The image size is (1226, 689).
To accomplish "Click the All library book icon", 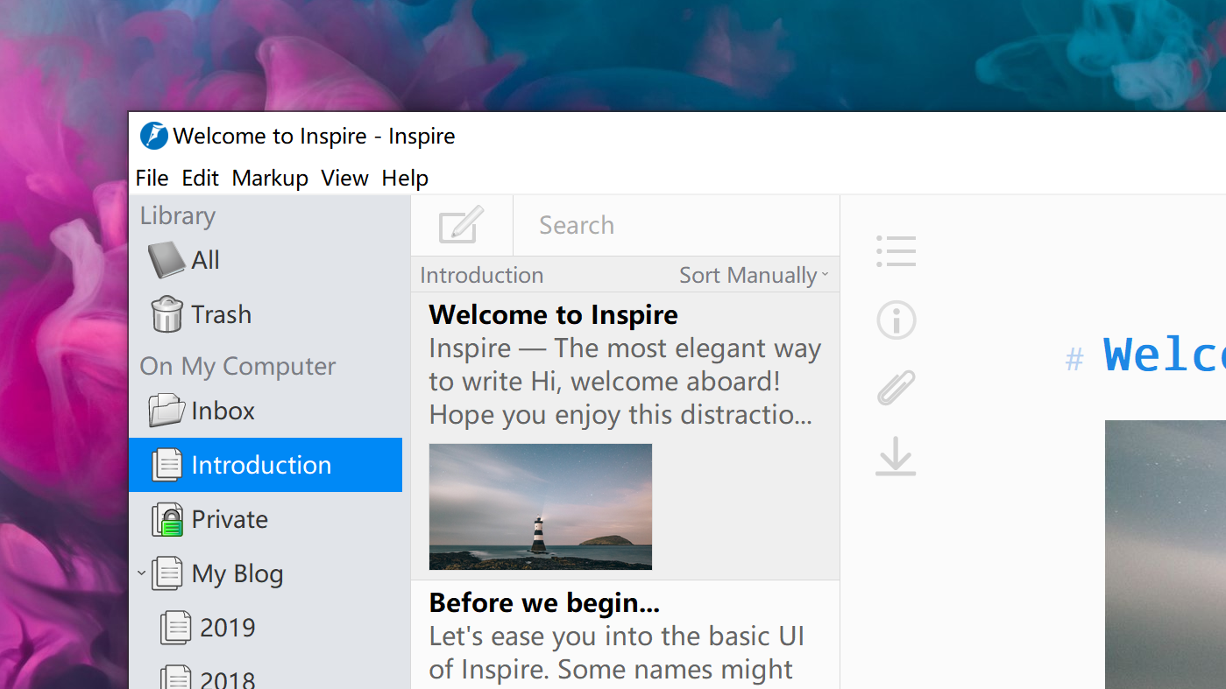I will 167,260.
